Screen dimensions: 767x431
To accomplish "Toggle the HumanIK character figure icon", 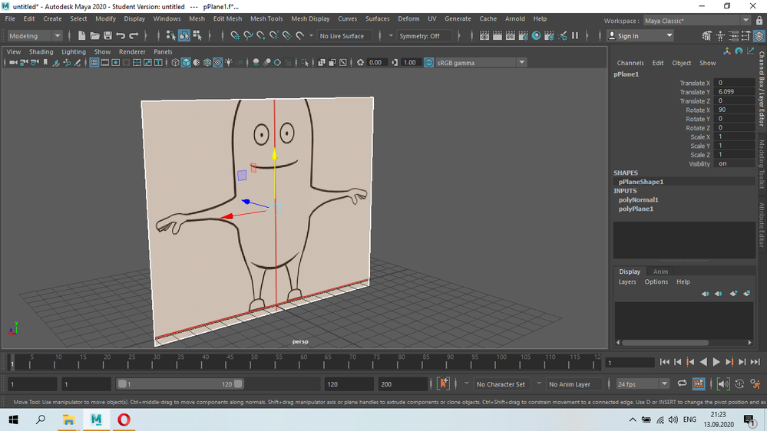I will [720, 36].
